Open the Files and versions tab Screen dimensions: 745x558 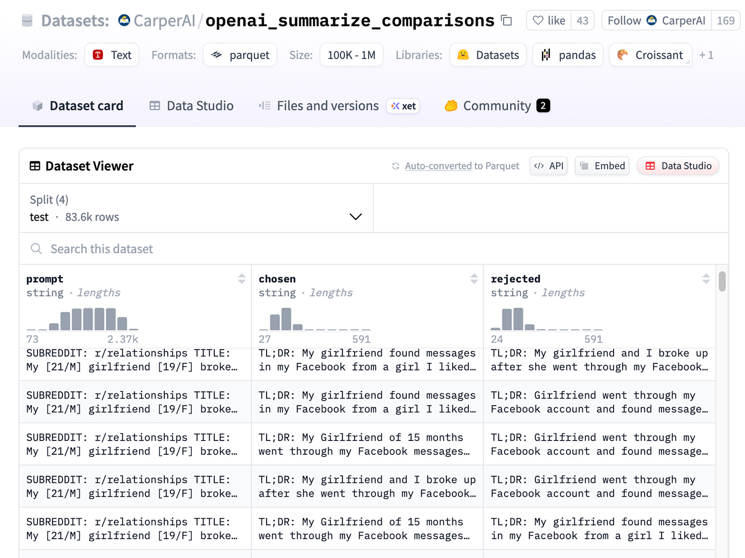pyautogui.click(x=319, y=106)
